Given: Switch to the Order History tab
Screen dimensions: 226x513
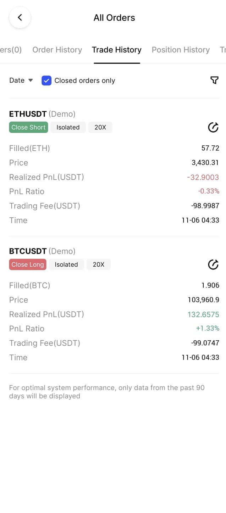Looking at the screenshot, I should click(x=57, y=50).
